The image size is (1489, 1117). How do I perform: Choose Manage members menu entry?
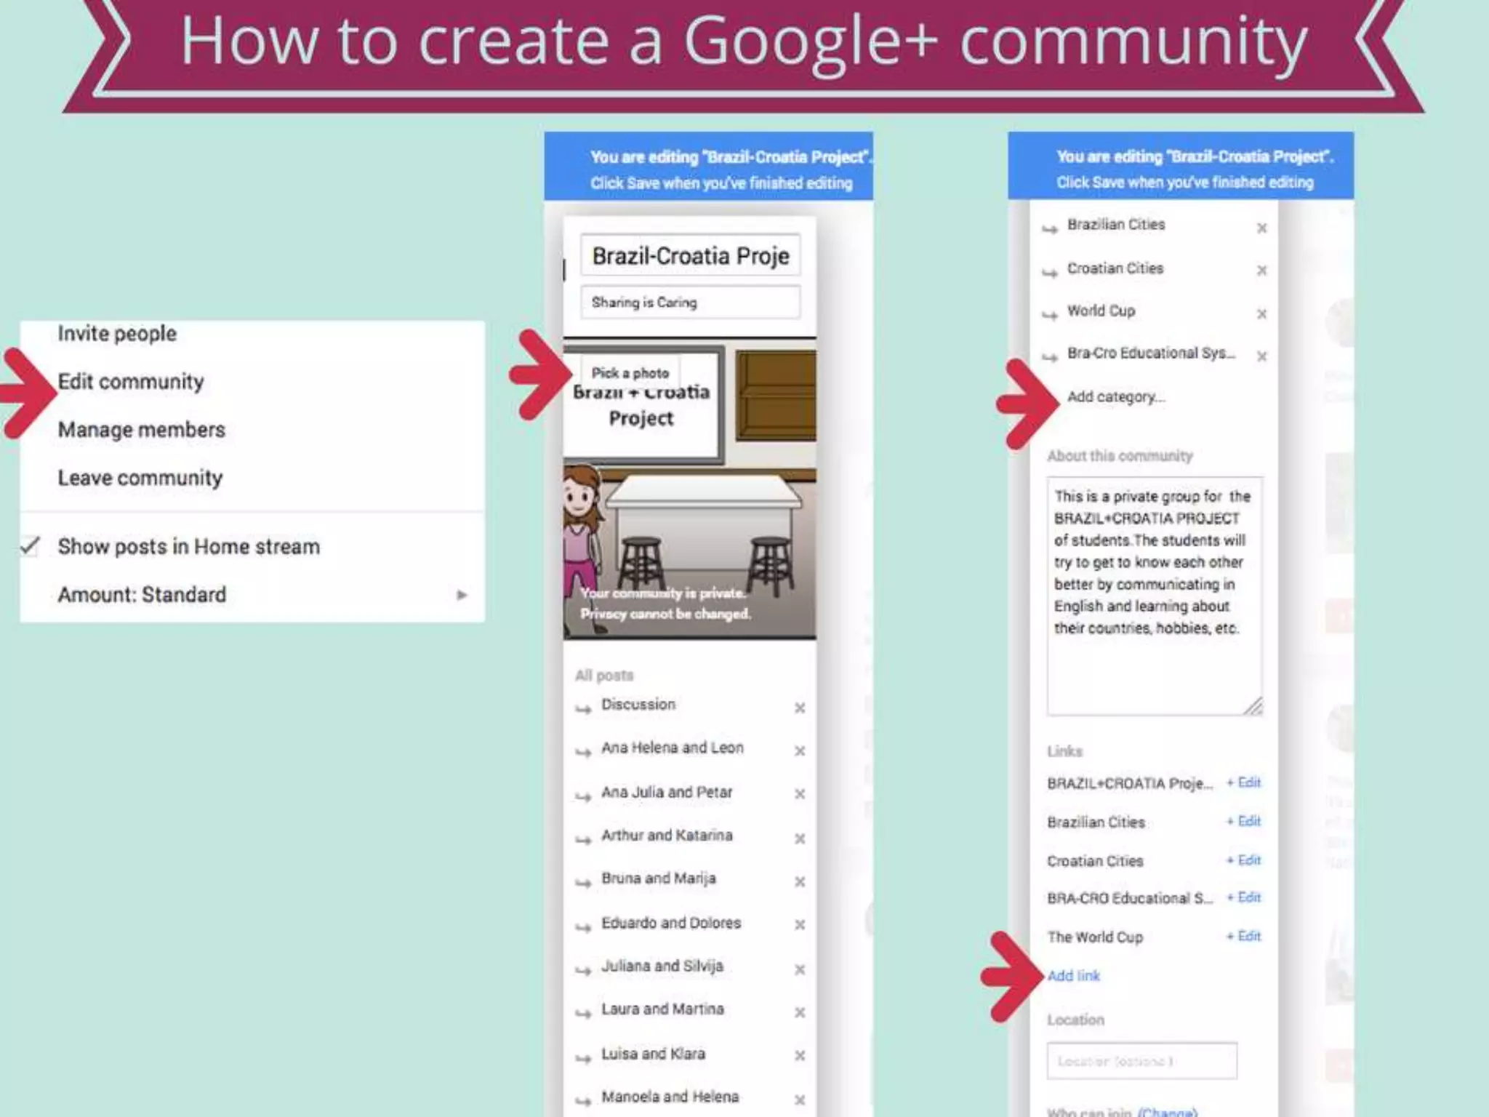point(142,430)
